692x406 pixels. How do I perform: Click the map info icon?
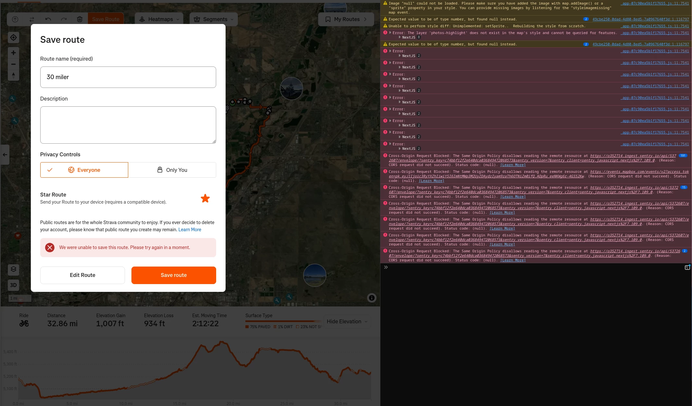372,298
